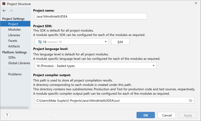Go to the Facets section

(13, 41)
